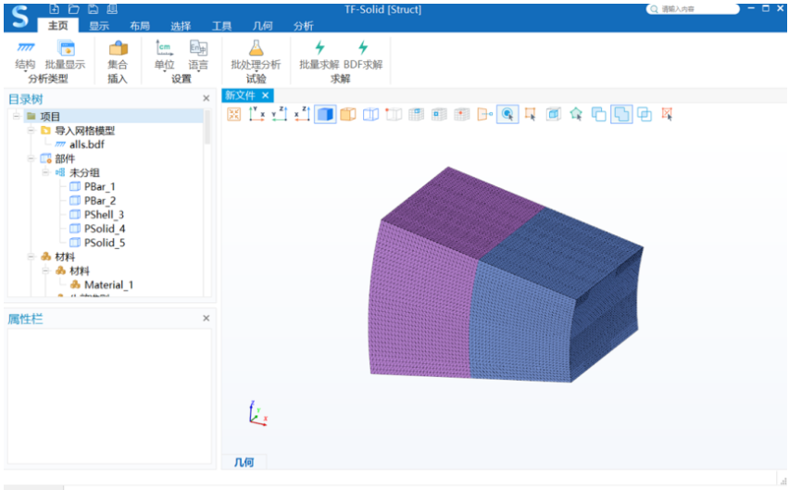Switch to the 分析 ribbon tab
Screen dimensions: 789x490
click(304, 26)
